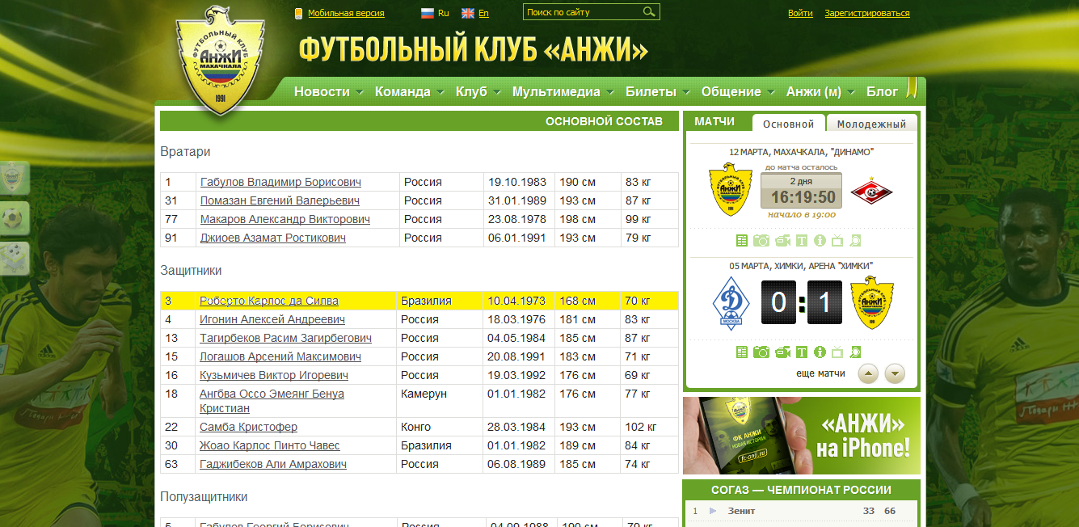1079x527 pixels.
Task: Open player Жоао Карлос Пинто Чавес
Action: (x=270, y=445)
